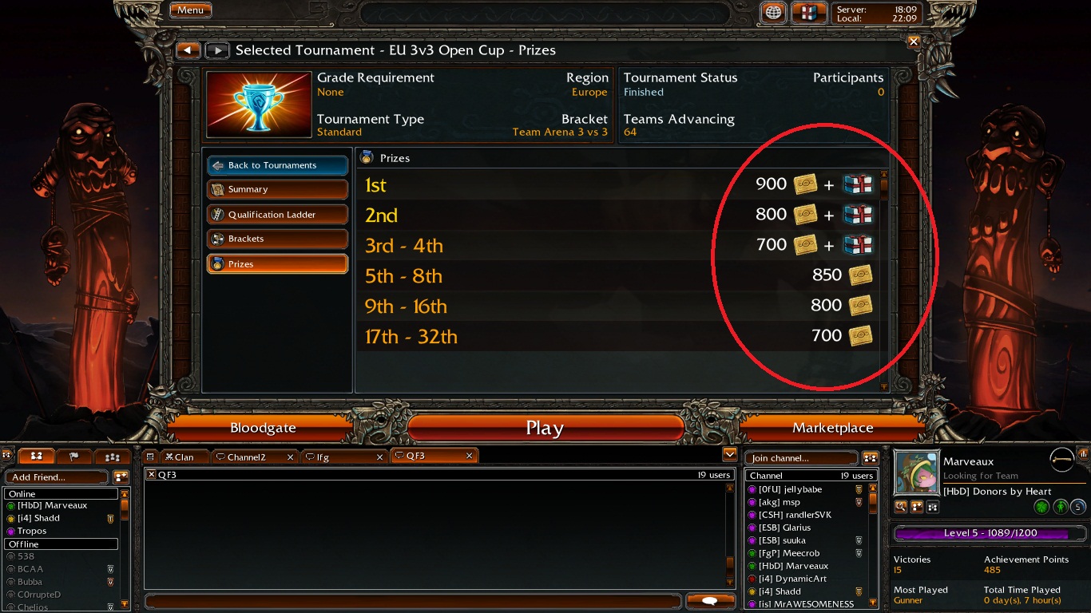Click the Join channel input field
This screenshot has width=1091, height=613.
[801, 458]
